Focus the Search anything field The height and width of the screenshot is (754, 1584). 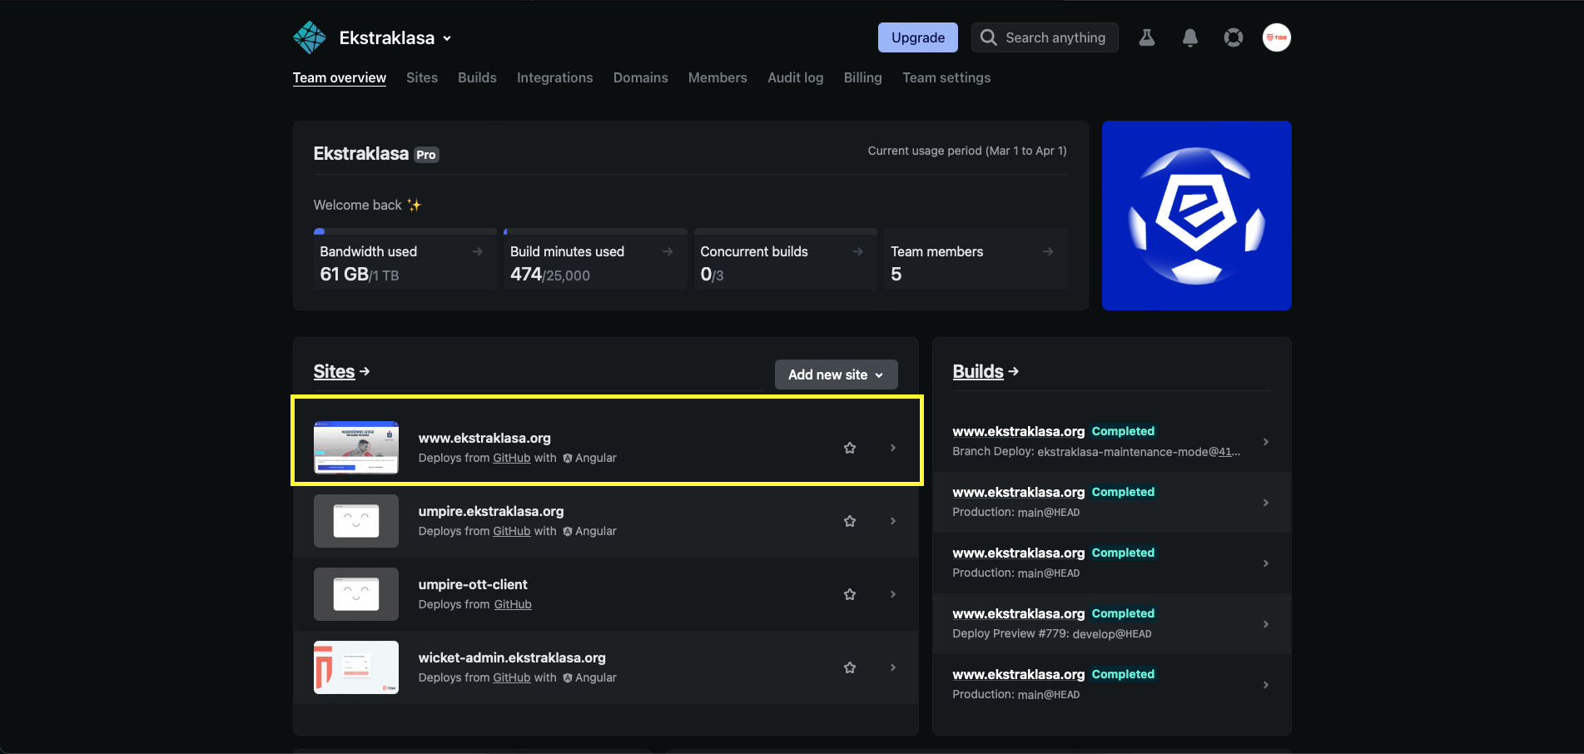click(x=1045, y=37)
